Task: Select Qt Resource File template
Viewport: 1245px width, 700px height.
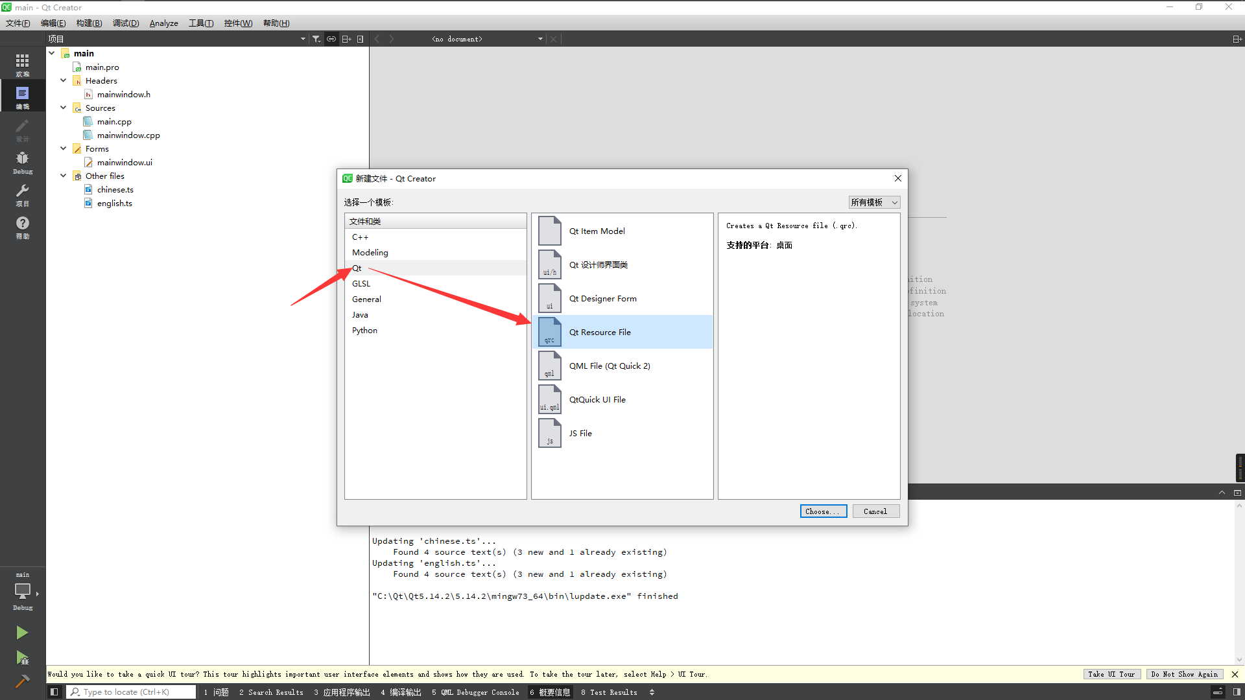Action: [x=622, y=332]
